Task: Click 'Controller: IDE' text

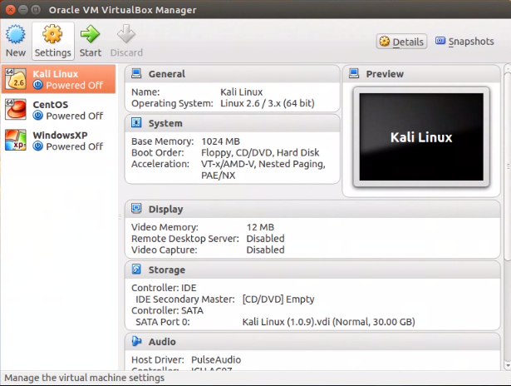Action: click(x=164, y=288)
